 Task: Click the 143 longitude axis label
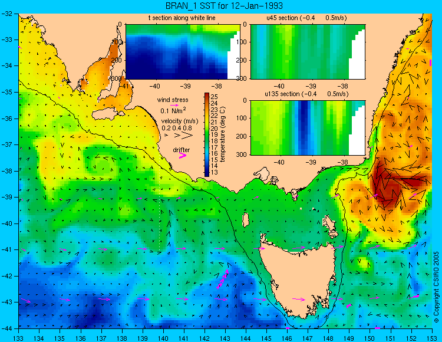pyautogui.click(x=225, y=338)
